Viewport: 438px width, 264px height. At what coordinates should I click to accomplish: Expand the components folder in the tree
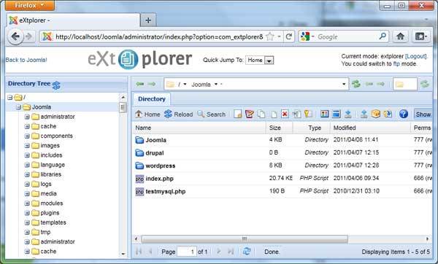[27, 136]
